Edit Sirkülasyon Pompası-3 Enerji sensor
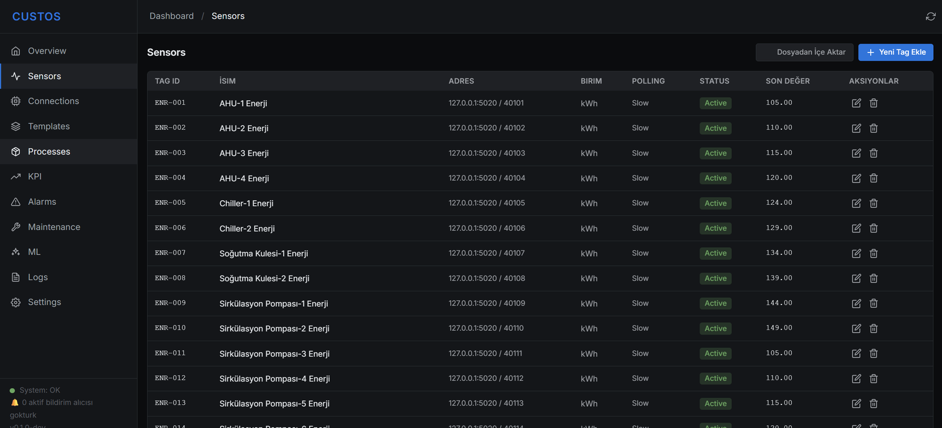942x428 pixels. click(x=857, y=354)
